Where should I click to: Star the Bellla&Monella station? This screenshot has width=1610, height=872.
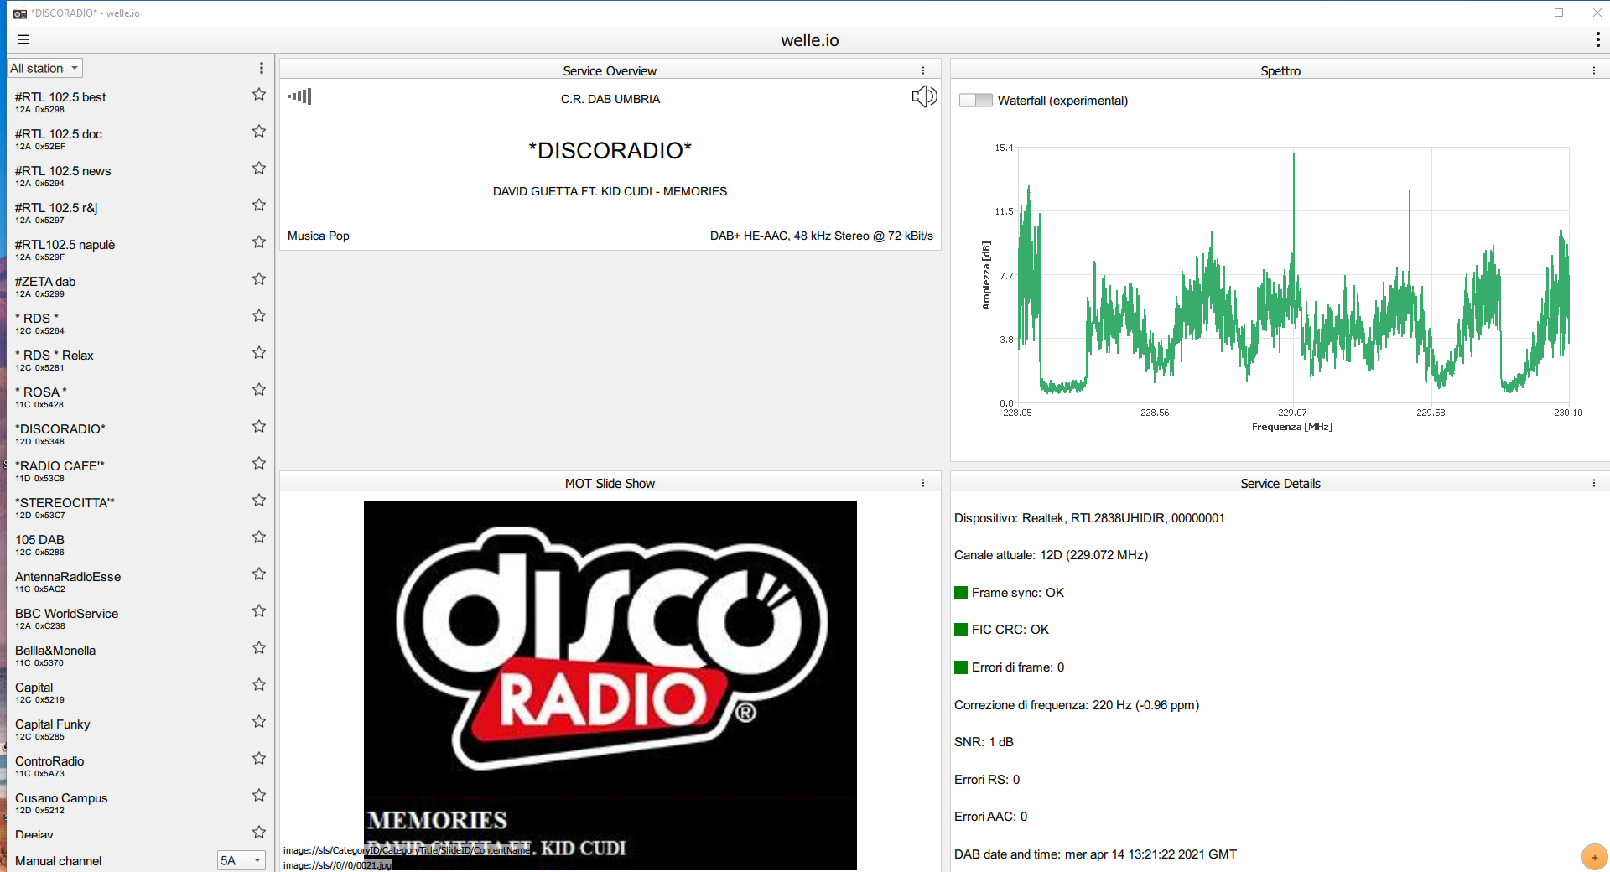pyautogui.click(x=259, y=648)
